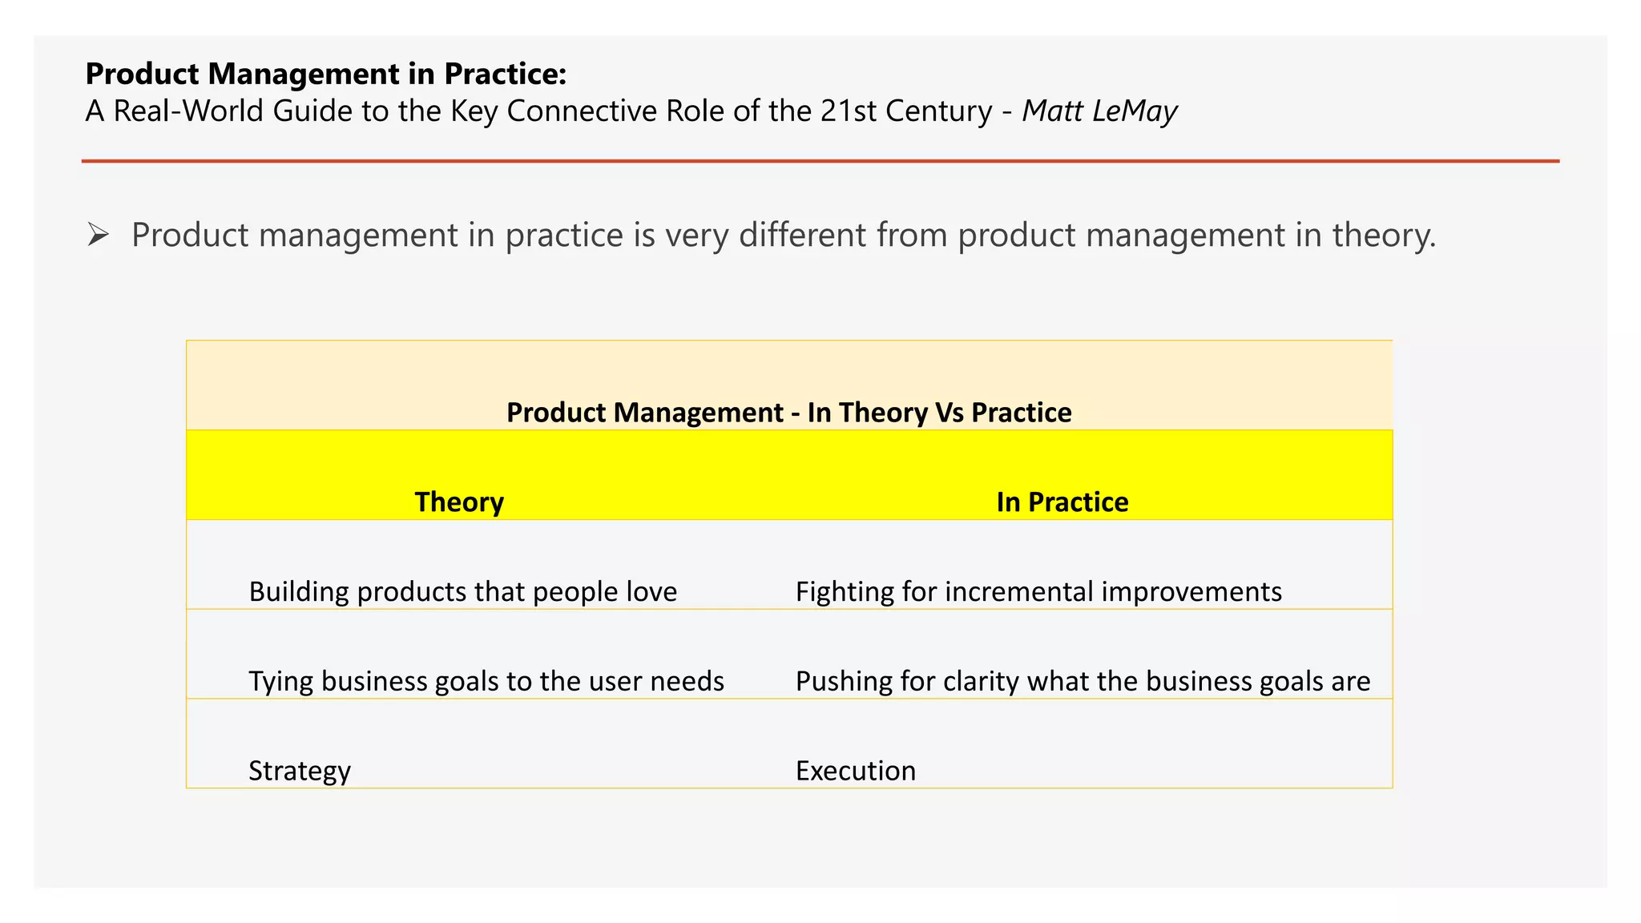Click the 'In Practice' column header

coord(1062,502)
